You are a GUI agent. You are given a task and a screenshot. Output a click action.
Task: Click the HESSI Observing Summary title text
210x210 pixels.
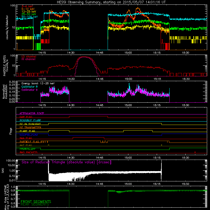[x=111, y=2]
